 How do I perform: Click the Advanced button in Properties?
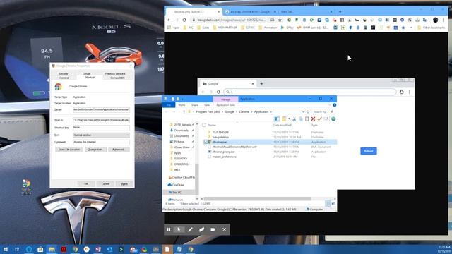[118, 150]
